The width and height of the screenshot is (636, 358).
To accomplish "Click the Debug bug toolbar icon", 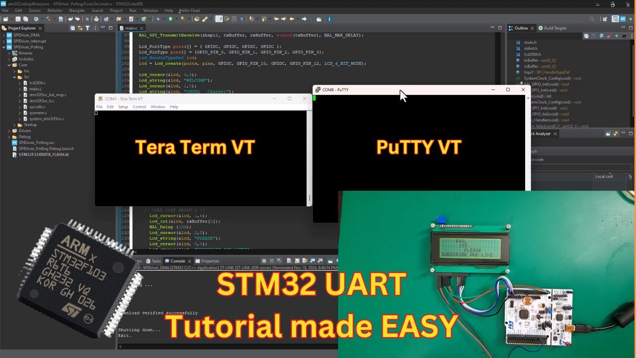I will (158, 19).
